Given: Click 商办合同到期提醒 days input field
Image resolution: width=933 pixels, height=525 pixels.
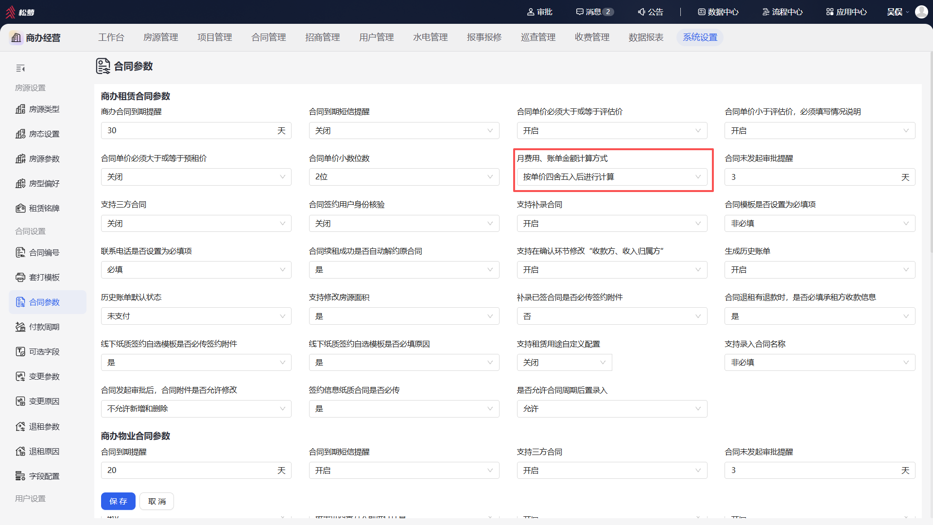Looking at the screenshot, I should [196, 131].
